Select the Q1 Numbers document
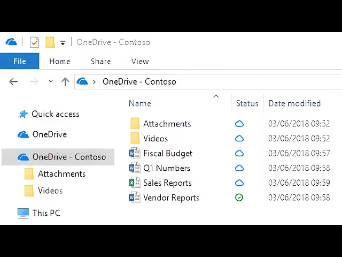 click(167, 168)
